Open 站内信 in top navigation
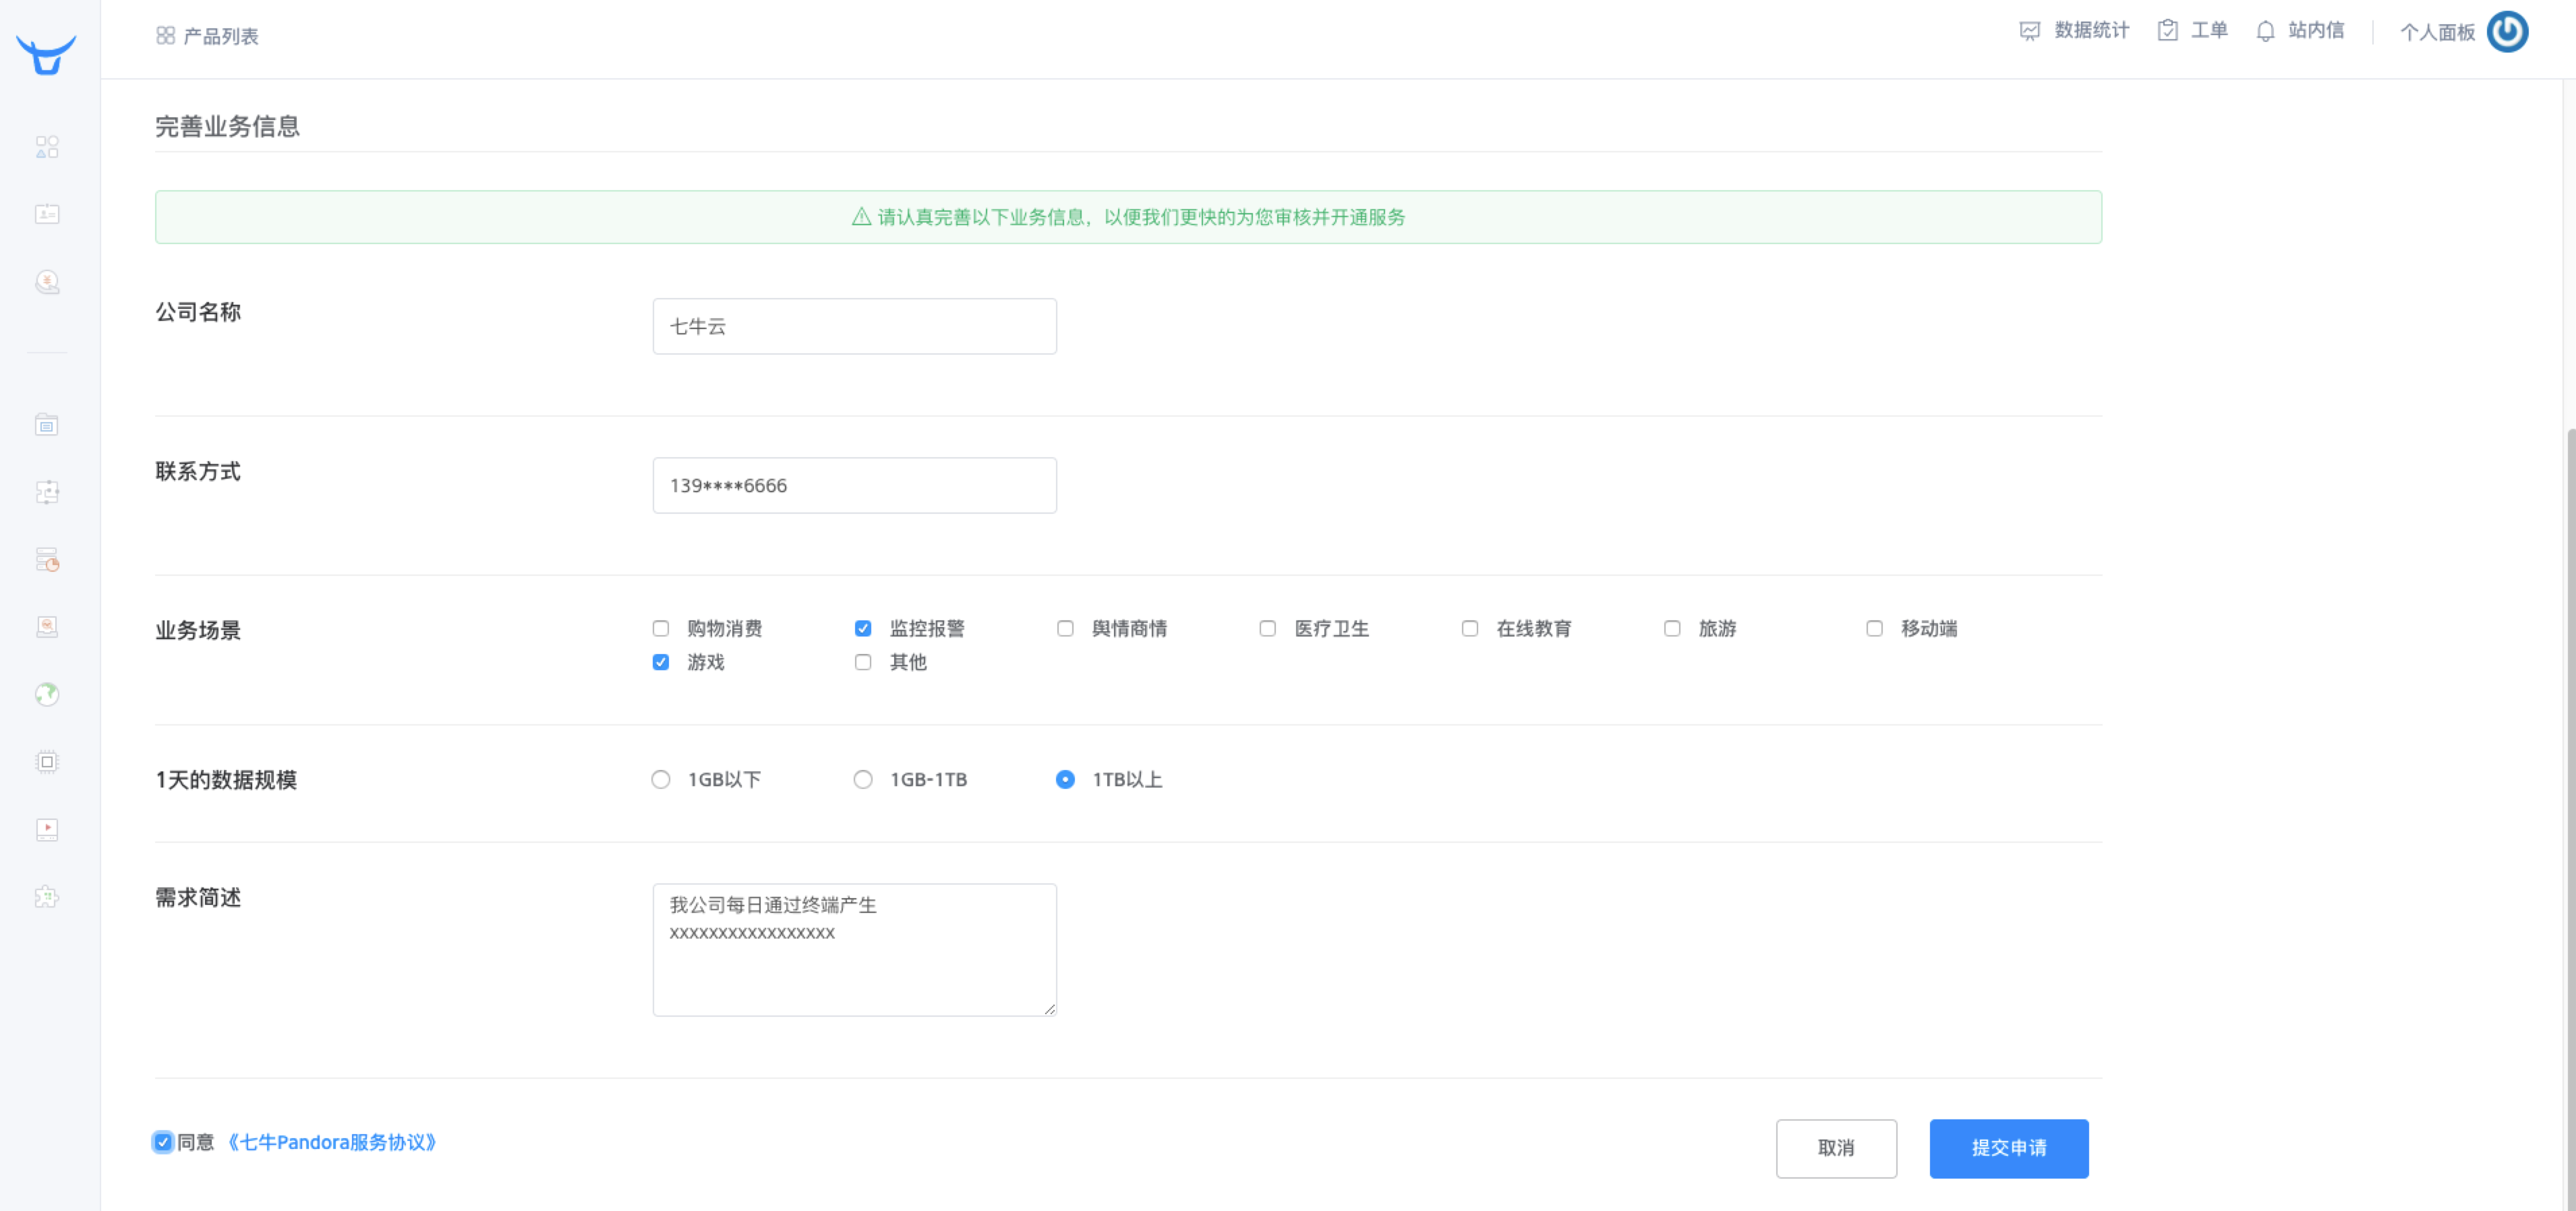Image resolution: width=2576 pixels, height=1211 pixels. 2316,30
